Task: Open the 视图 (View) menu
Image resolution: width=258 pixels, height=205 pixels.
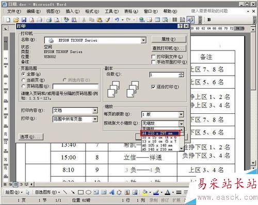Action: coord(53,11)
